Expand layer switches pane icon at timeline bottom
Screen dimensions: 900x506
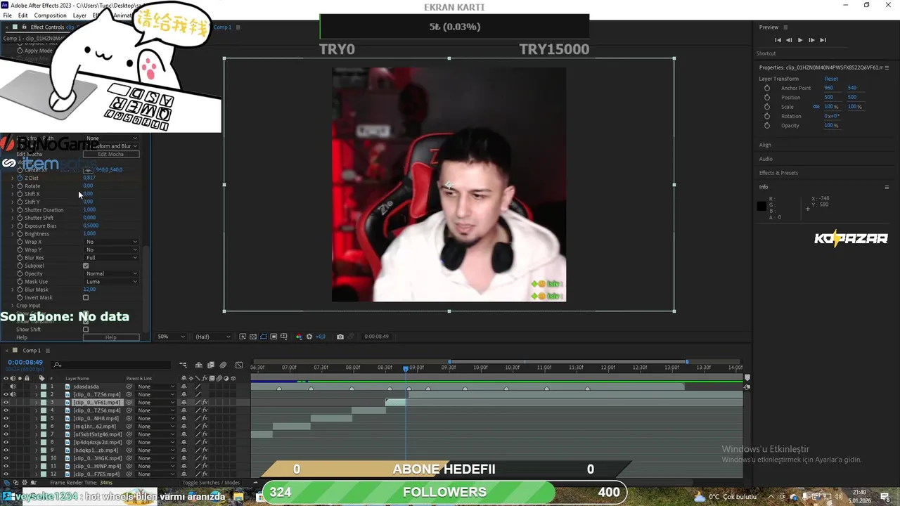click(7, 483)
